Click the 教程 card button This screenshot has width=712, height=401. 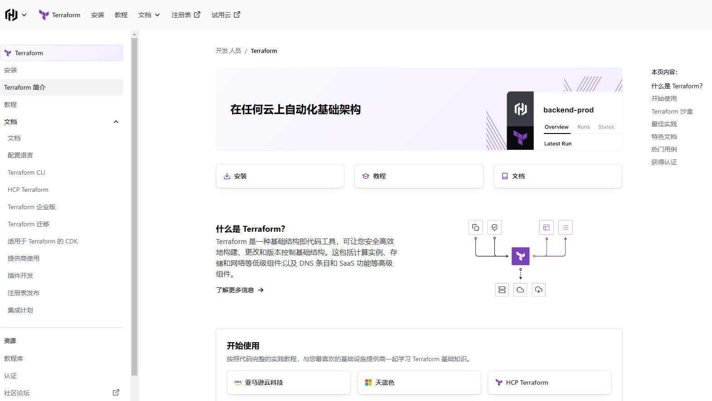pos(419,176)
